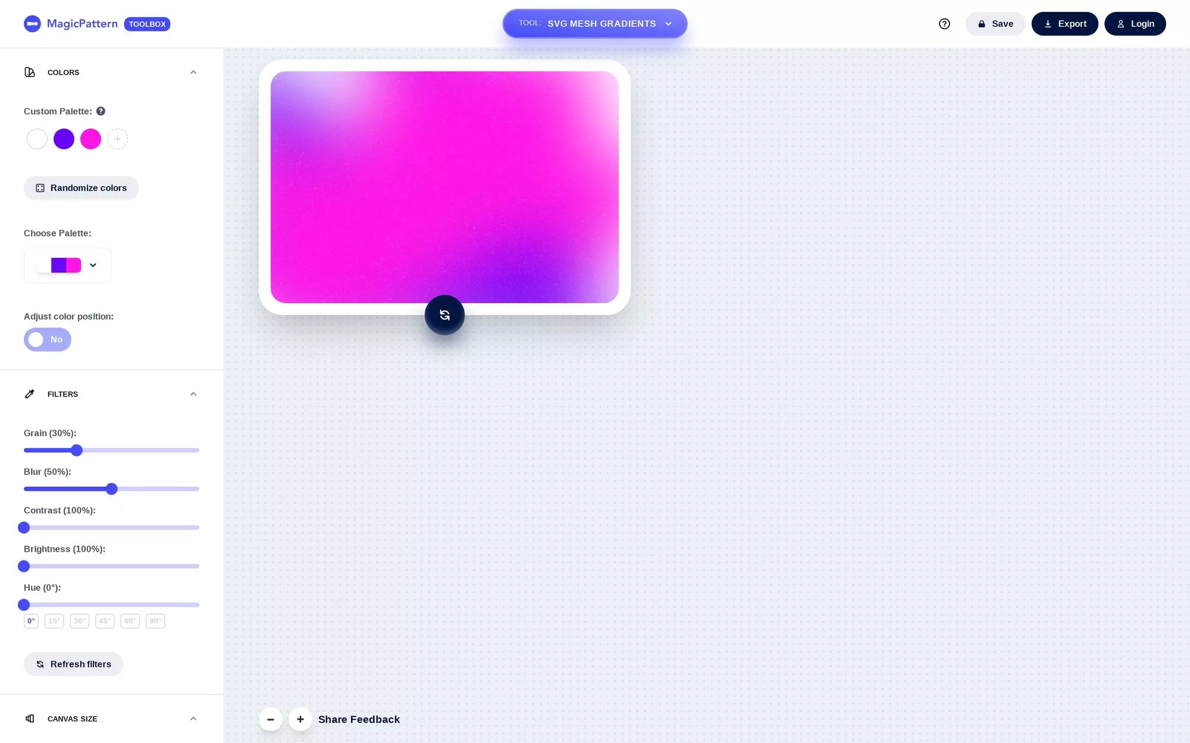Viewport: 1190px width, 743px height.
Task: Click the export download icon
Action: tap(1048, 23)
